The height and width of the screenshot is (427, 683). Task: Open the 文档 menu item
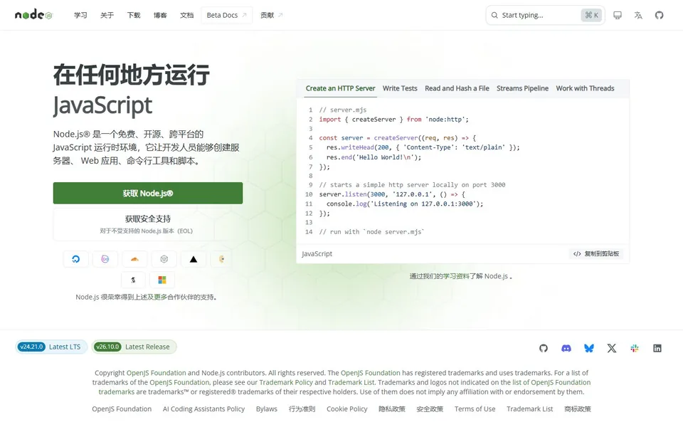pos(187,15)
